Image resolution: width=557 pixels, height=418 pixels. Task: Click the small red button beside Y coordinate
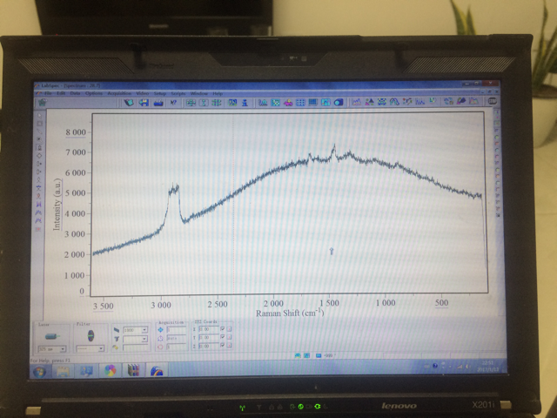click(x=229, y=337)
